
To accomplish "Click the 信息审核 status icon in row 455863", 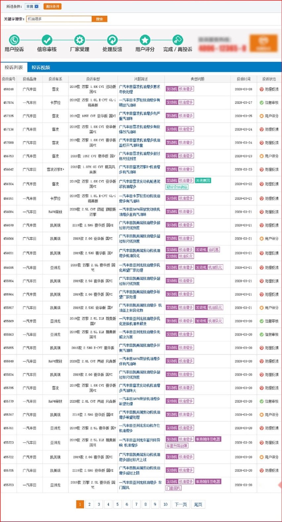I will pyautogui.click(x=261, y=334).
